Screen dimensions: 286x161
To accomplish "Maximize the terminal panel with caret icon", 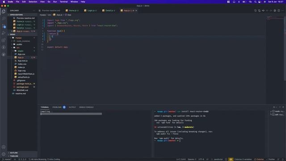I will click(280, 107).
